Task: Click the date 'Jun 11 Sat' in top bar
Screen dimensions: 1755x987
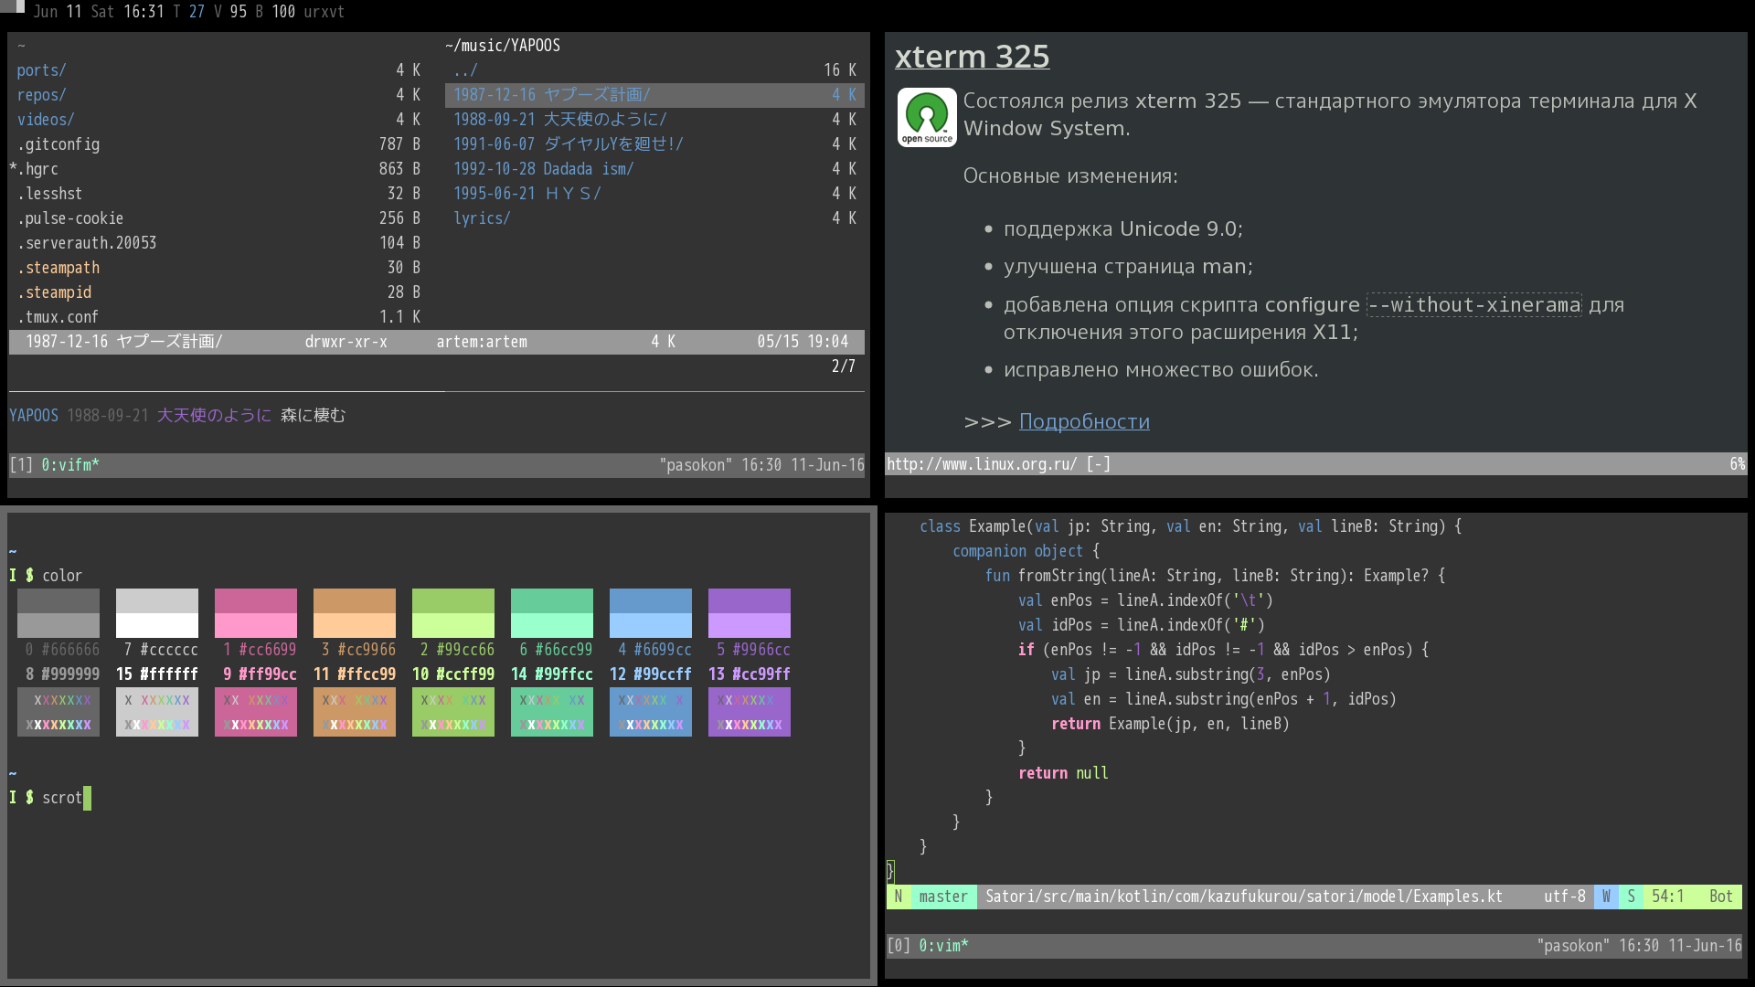Action: 74,12
